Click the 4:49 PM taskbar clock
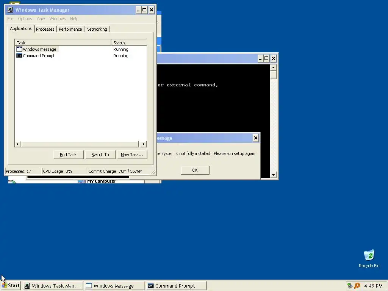 tap(373, 286)
